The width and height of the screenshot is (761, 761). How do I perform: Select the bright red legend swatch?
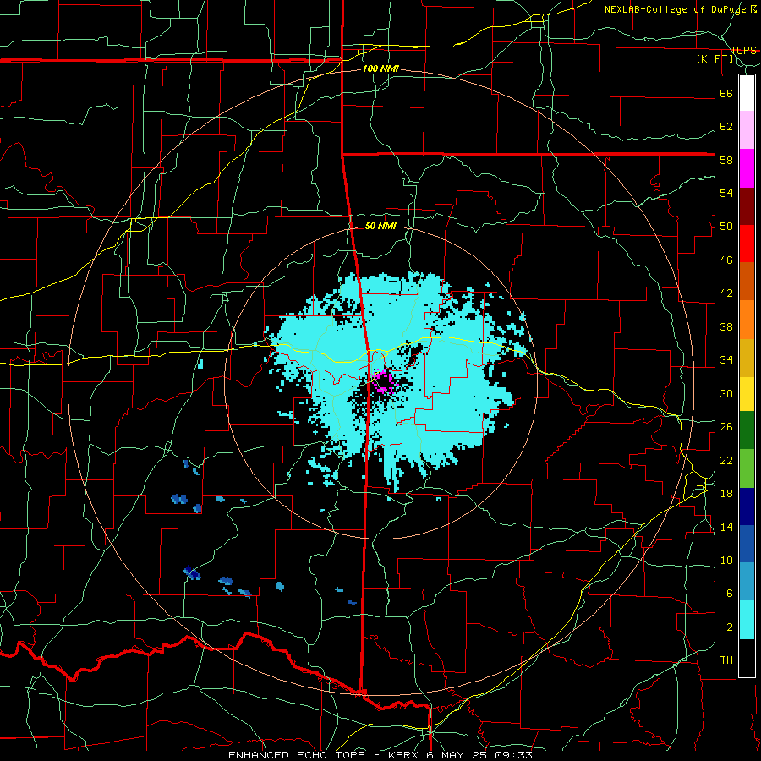(x=747, y=244)
